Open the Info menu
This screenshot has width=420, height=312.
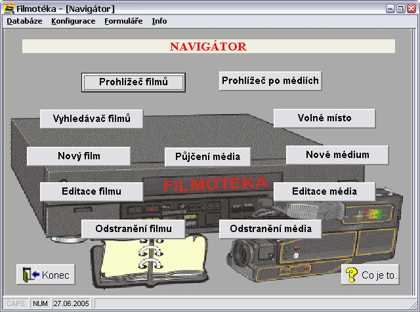point(159,21)
